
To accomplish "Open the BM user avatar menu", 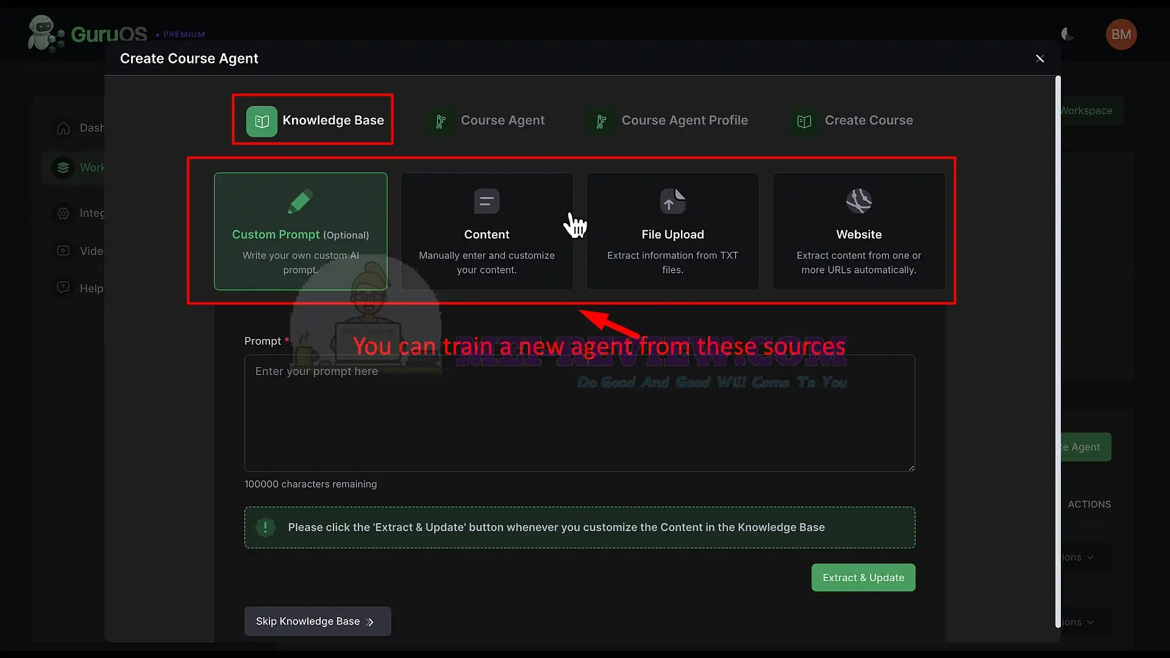I will click(1121, 35).
